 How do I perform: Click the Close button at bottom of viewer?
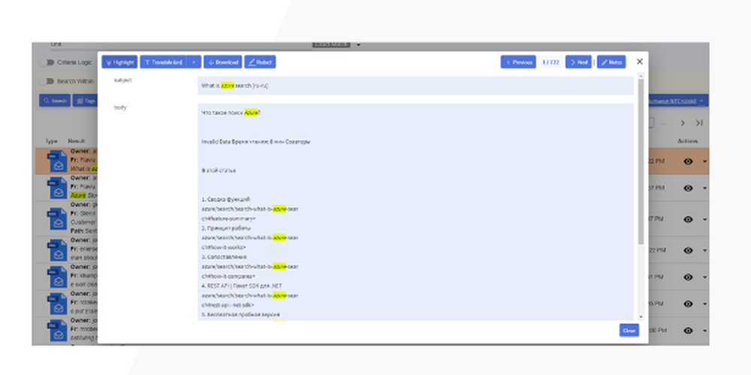click(x=629, y=331)
